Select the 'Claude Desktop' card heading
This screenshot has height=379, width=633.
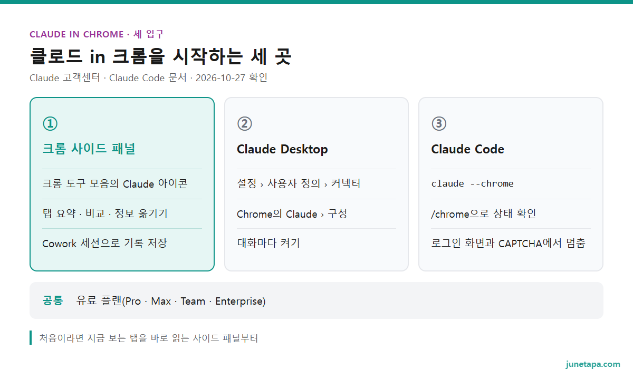click(282, 149)
